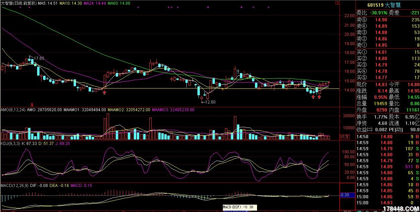Click the X1万 volume unit label
The width and height of the screenshot is (420, 212).
click(345, 137)
